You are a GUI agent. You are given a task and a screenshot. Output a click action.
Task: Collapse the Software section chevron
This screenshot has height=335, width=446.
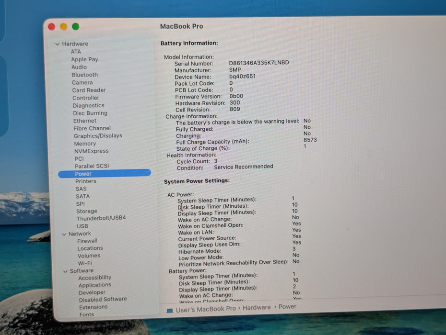(65, 271)
